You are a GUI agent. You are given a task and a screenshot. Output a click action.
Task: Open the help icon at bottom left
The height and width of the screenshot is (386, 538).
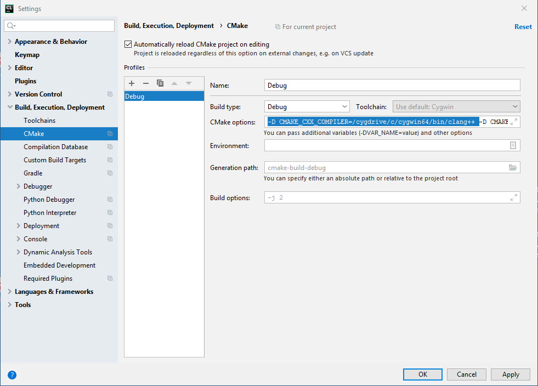coord(12,375)
